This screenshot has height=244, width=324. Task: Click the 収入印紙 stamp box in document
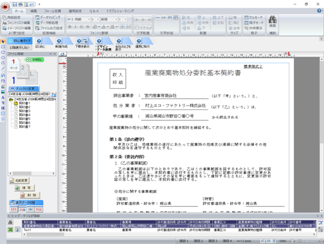click(x=118, y=79)
